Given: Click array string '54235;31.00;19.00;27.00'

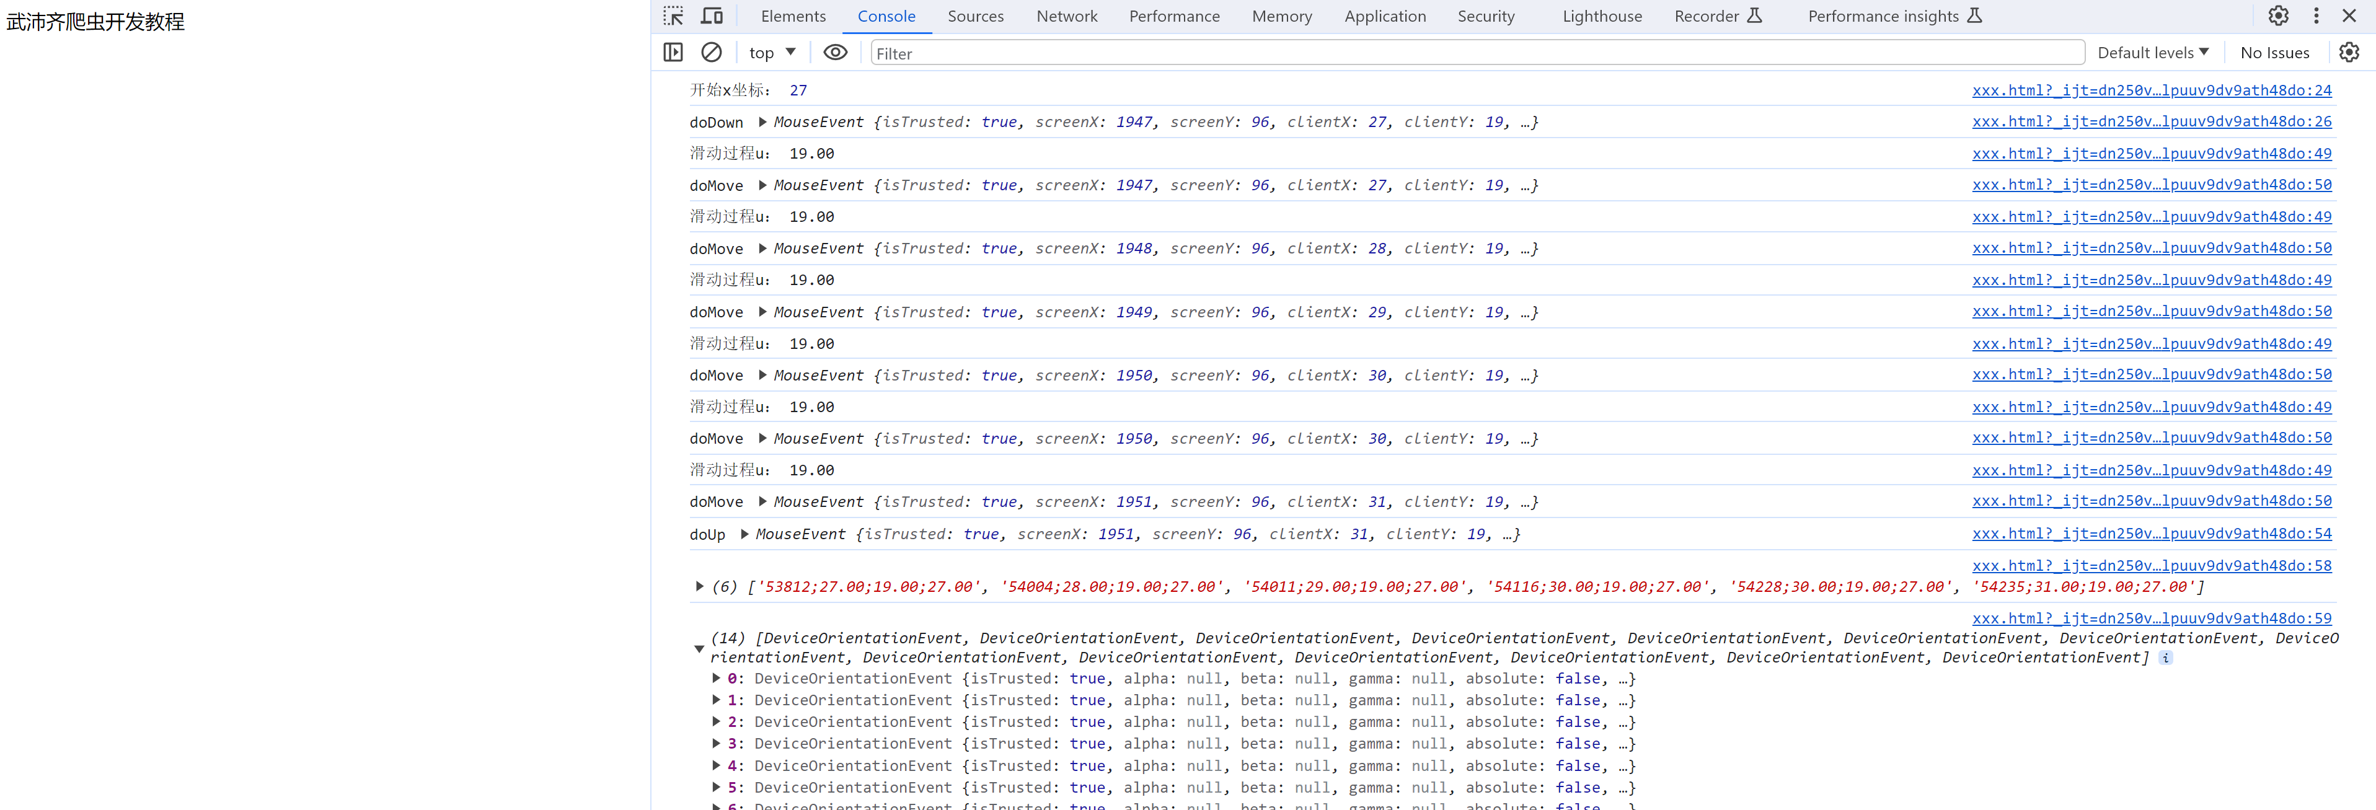Looking at the screenshot, I should coord(2083,587).
